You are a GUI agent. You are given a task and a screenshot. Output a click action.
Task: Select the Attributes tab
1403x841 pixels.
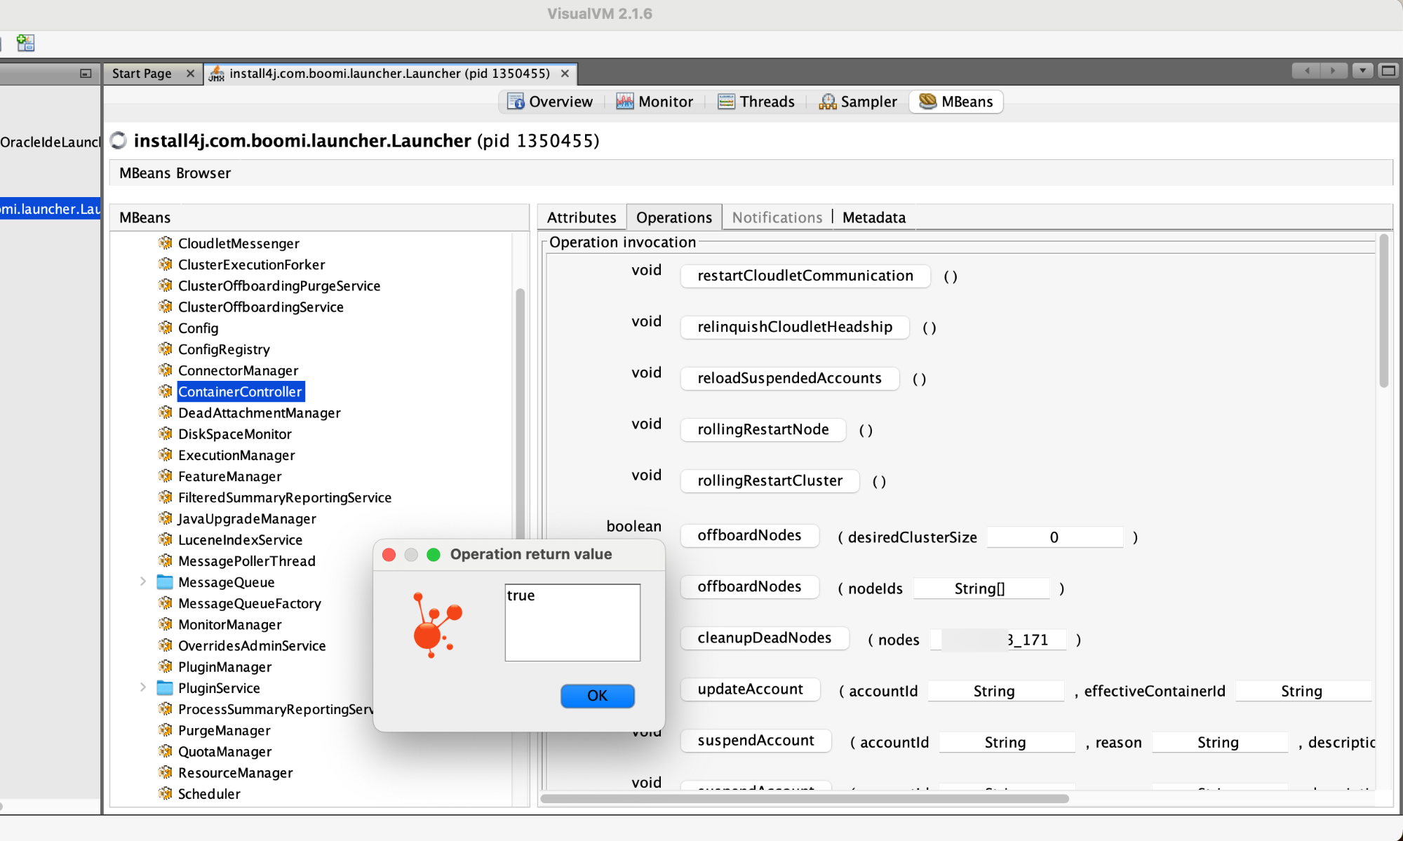pos(581,217)
